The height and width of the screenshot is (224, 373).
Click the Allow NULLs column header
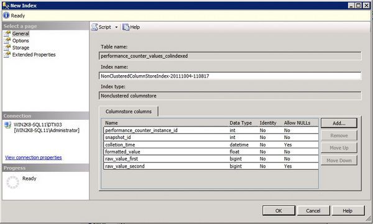(297, 123)
